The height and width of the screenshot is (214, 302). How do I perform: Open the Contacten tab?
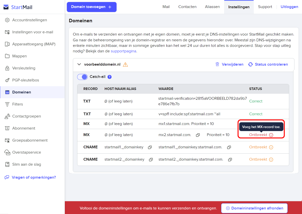point(187,7)
